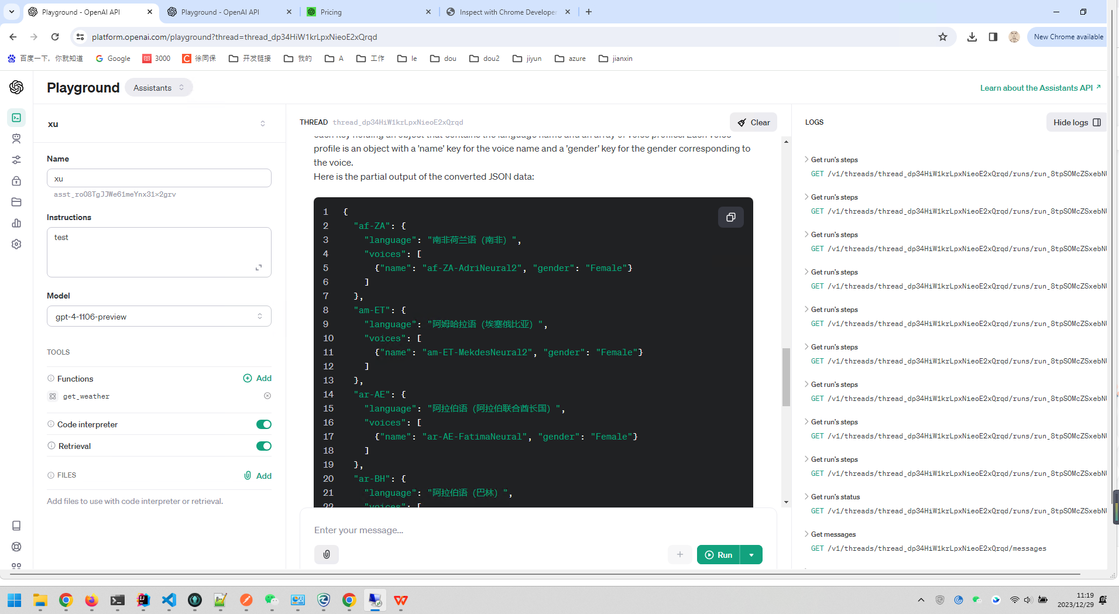The width and height of the screenshot is (1119, 614).
Task: Focus the Enter your message box
Action: [538, 530]
